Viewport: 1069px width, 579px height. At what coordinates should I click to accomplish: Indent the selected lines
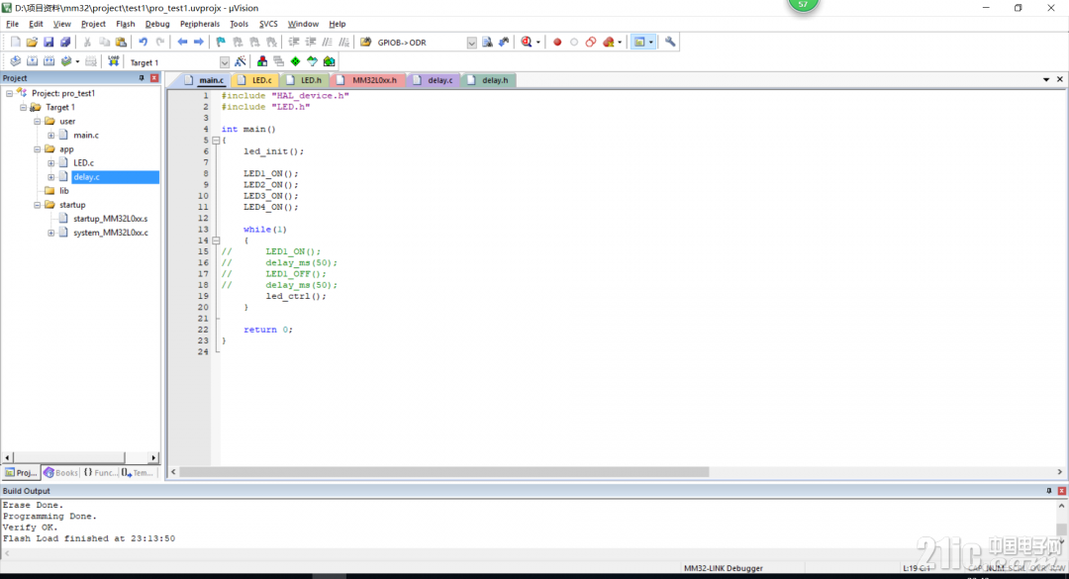[x=294, y=43]
